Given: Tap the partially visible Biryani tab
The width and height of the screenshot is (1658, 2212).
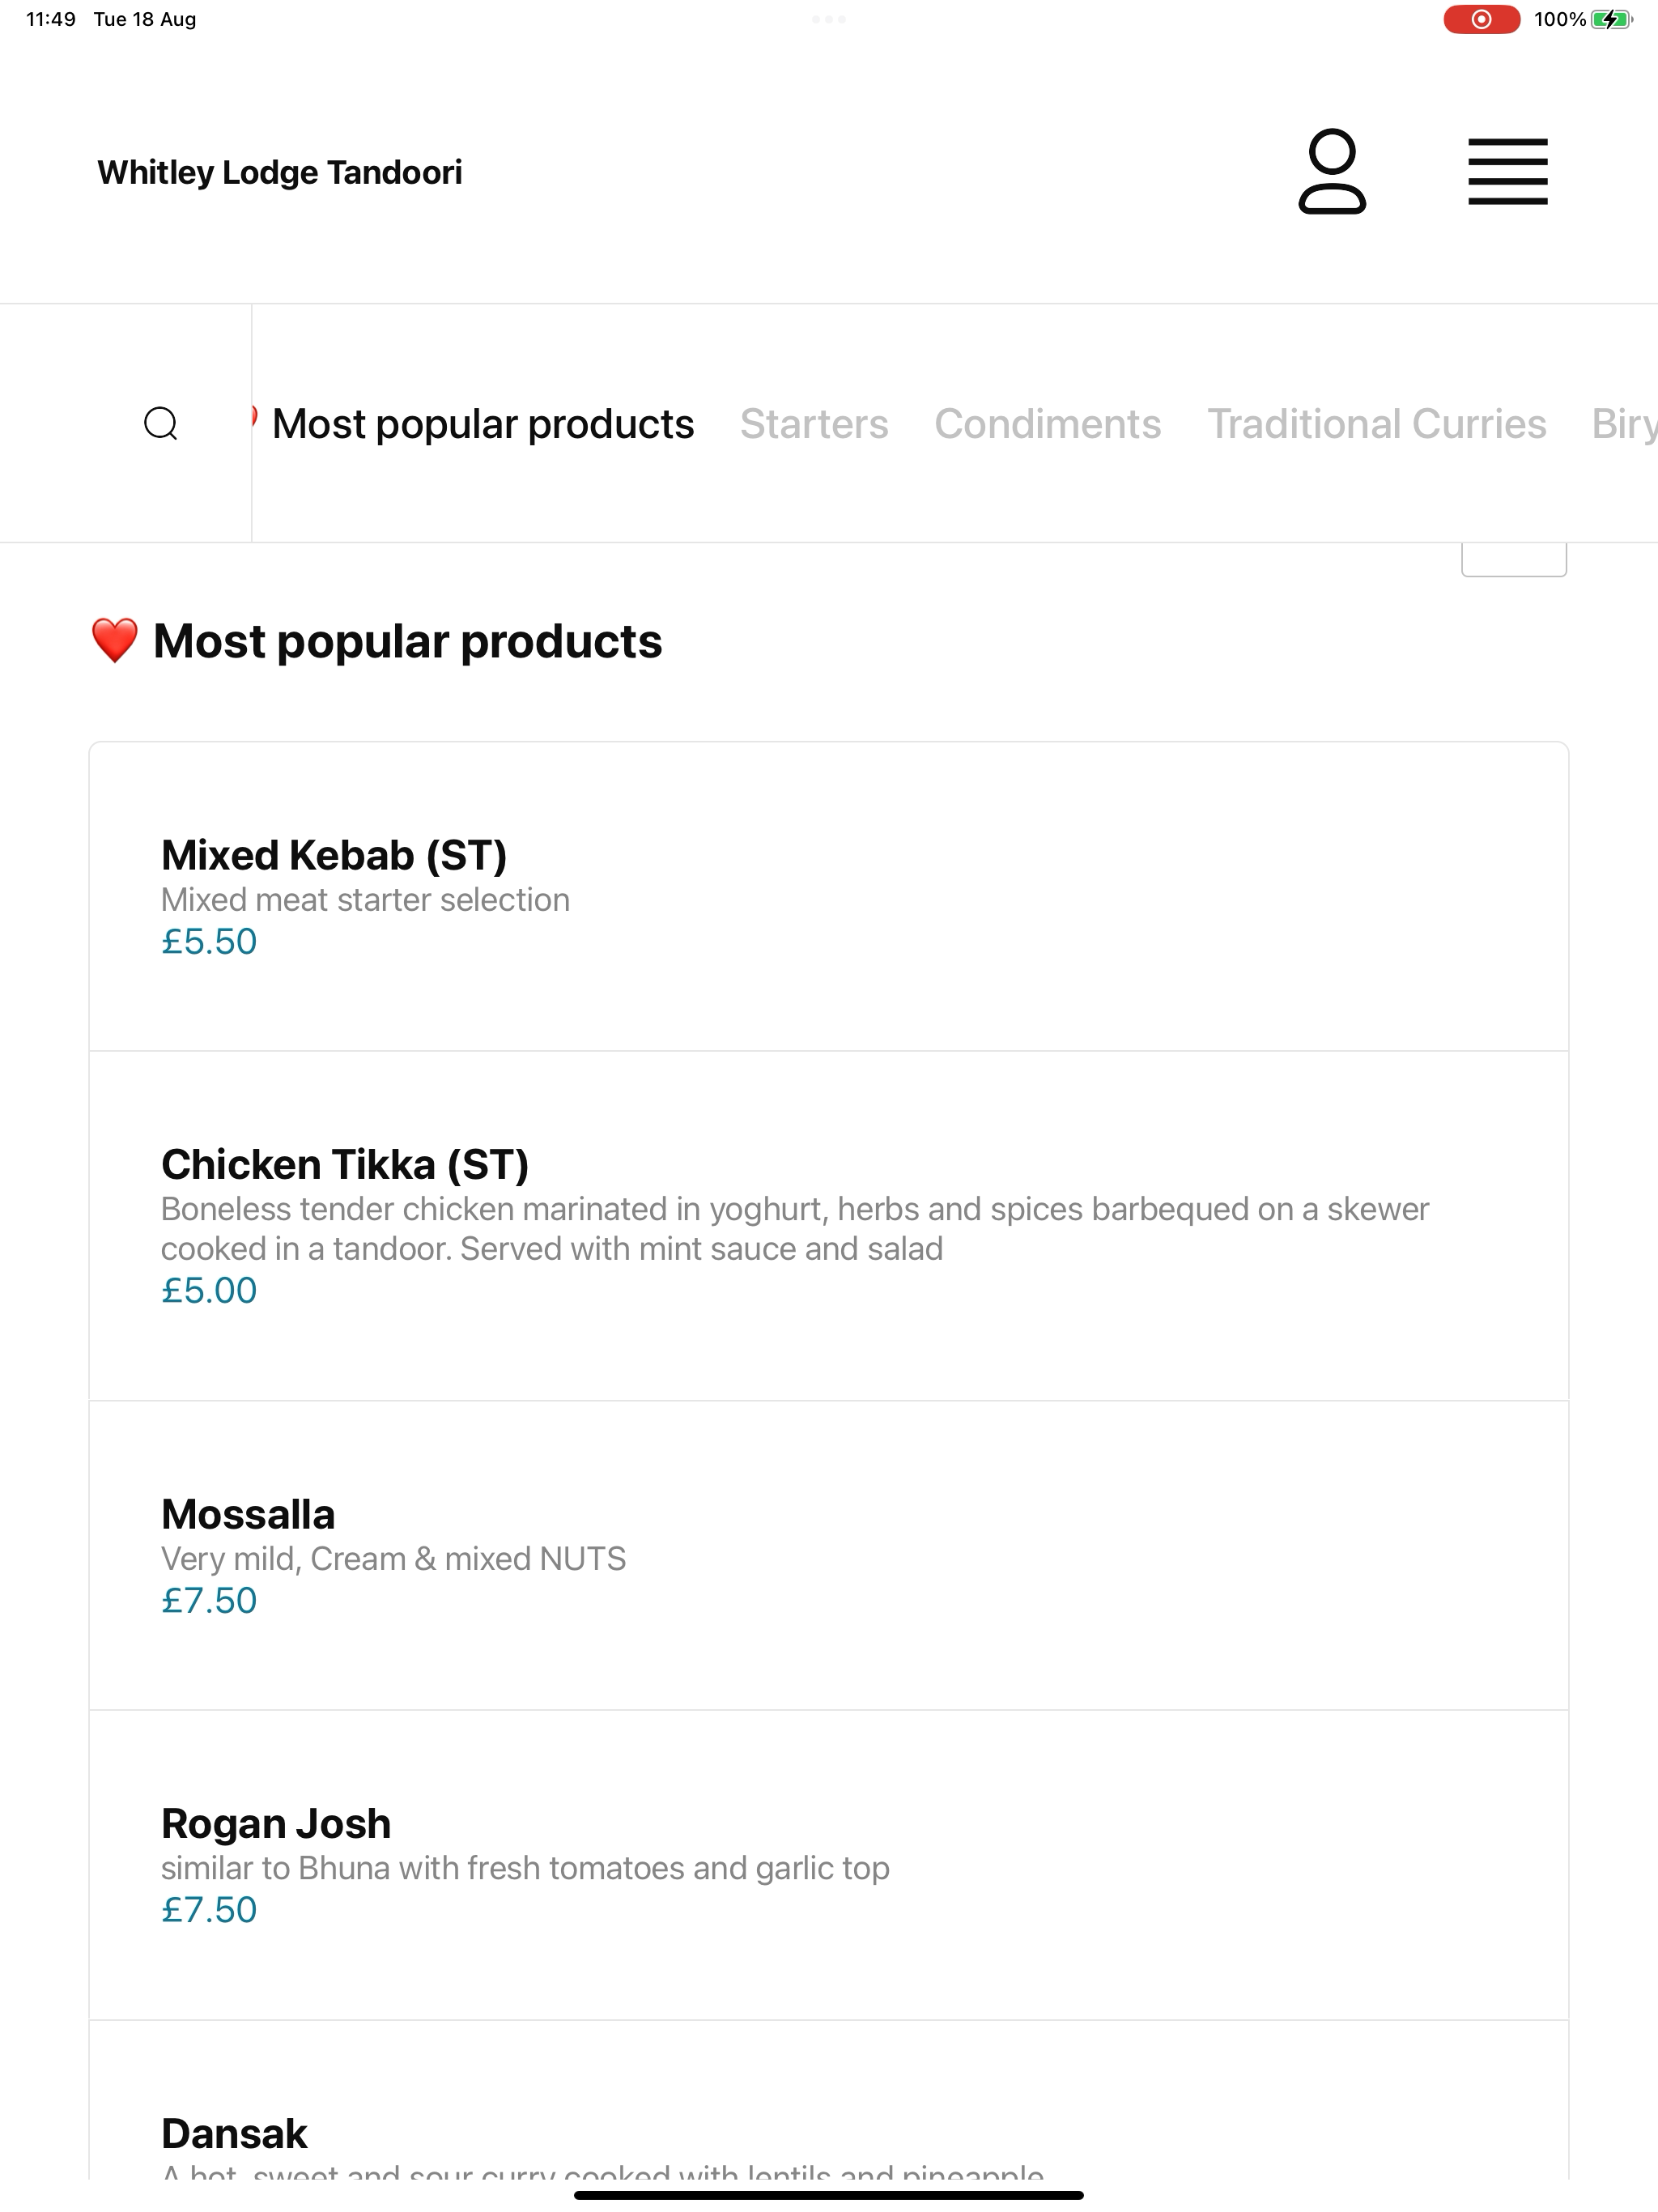Looking at the screenshot, I should (1625, 424).
